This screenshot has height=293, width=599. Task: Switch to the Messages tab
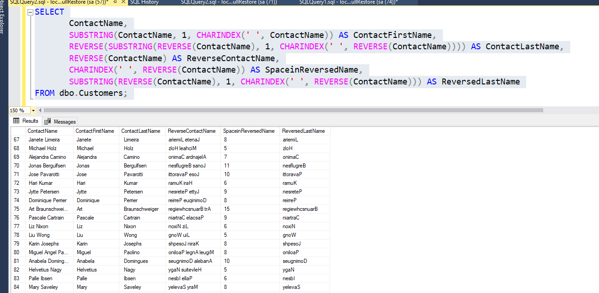60,121
